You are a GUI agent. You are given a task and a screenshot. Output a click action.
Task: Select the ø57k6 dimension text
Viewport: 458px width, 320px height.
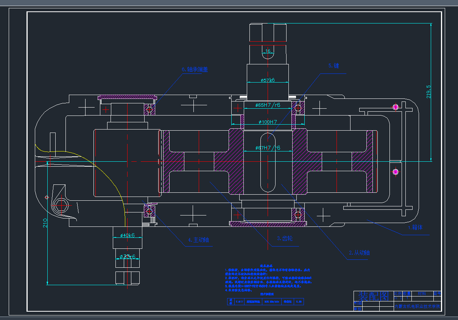pos(268,80)
